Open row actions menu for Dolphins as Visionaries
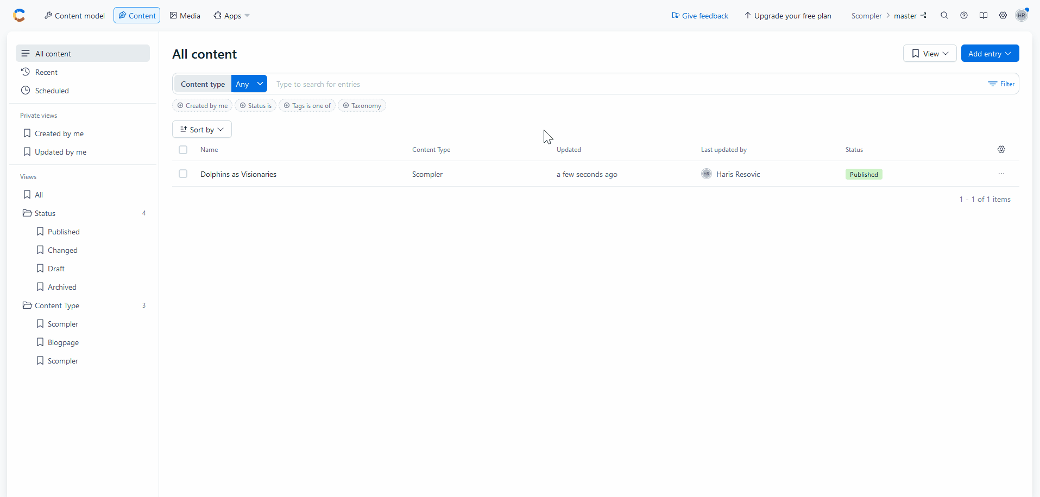The width and height of the screenshot is (1040, 497). click(x=1001, y=174)
